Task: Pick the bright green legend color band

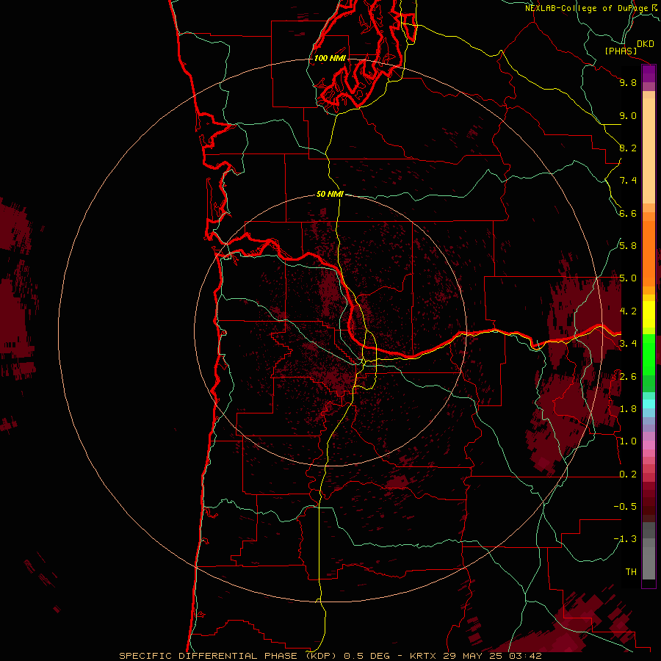Action: click(x=649, y=355)
